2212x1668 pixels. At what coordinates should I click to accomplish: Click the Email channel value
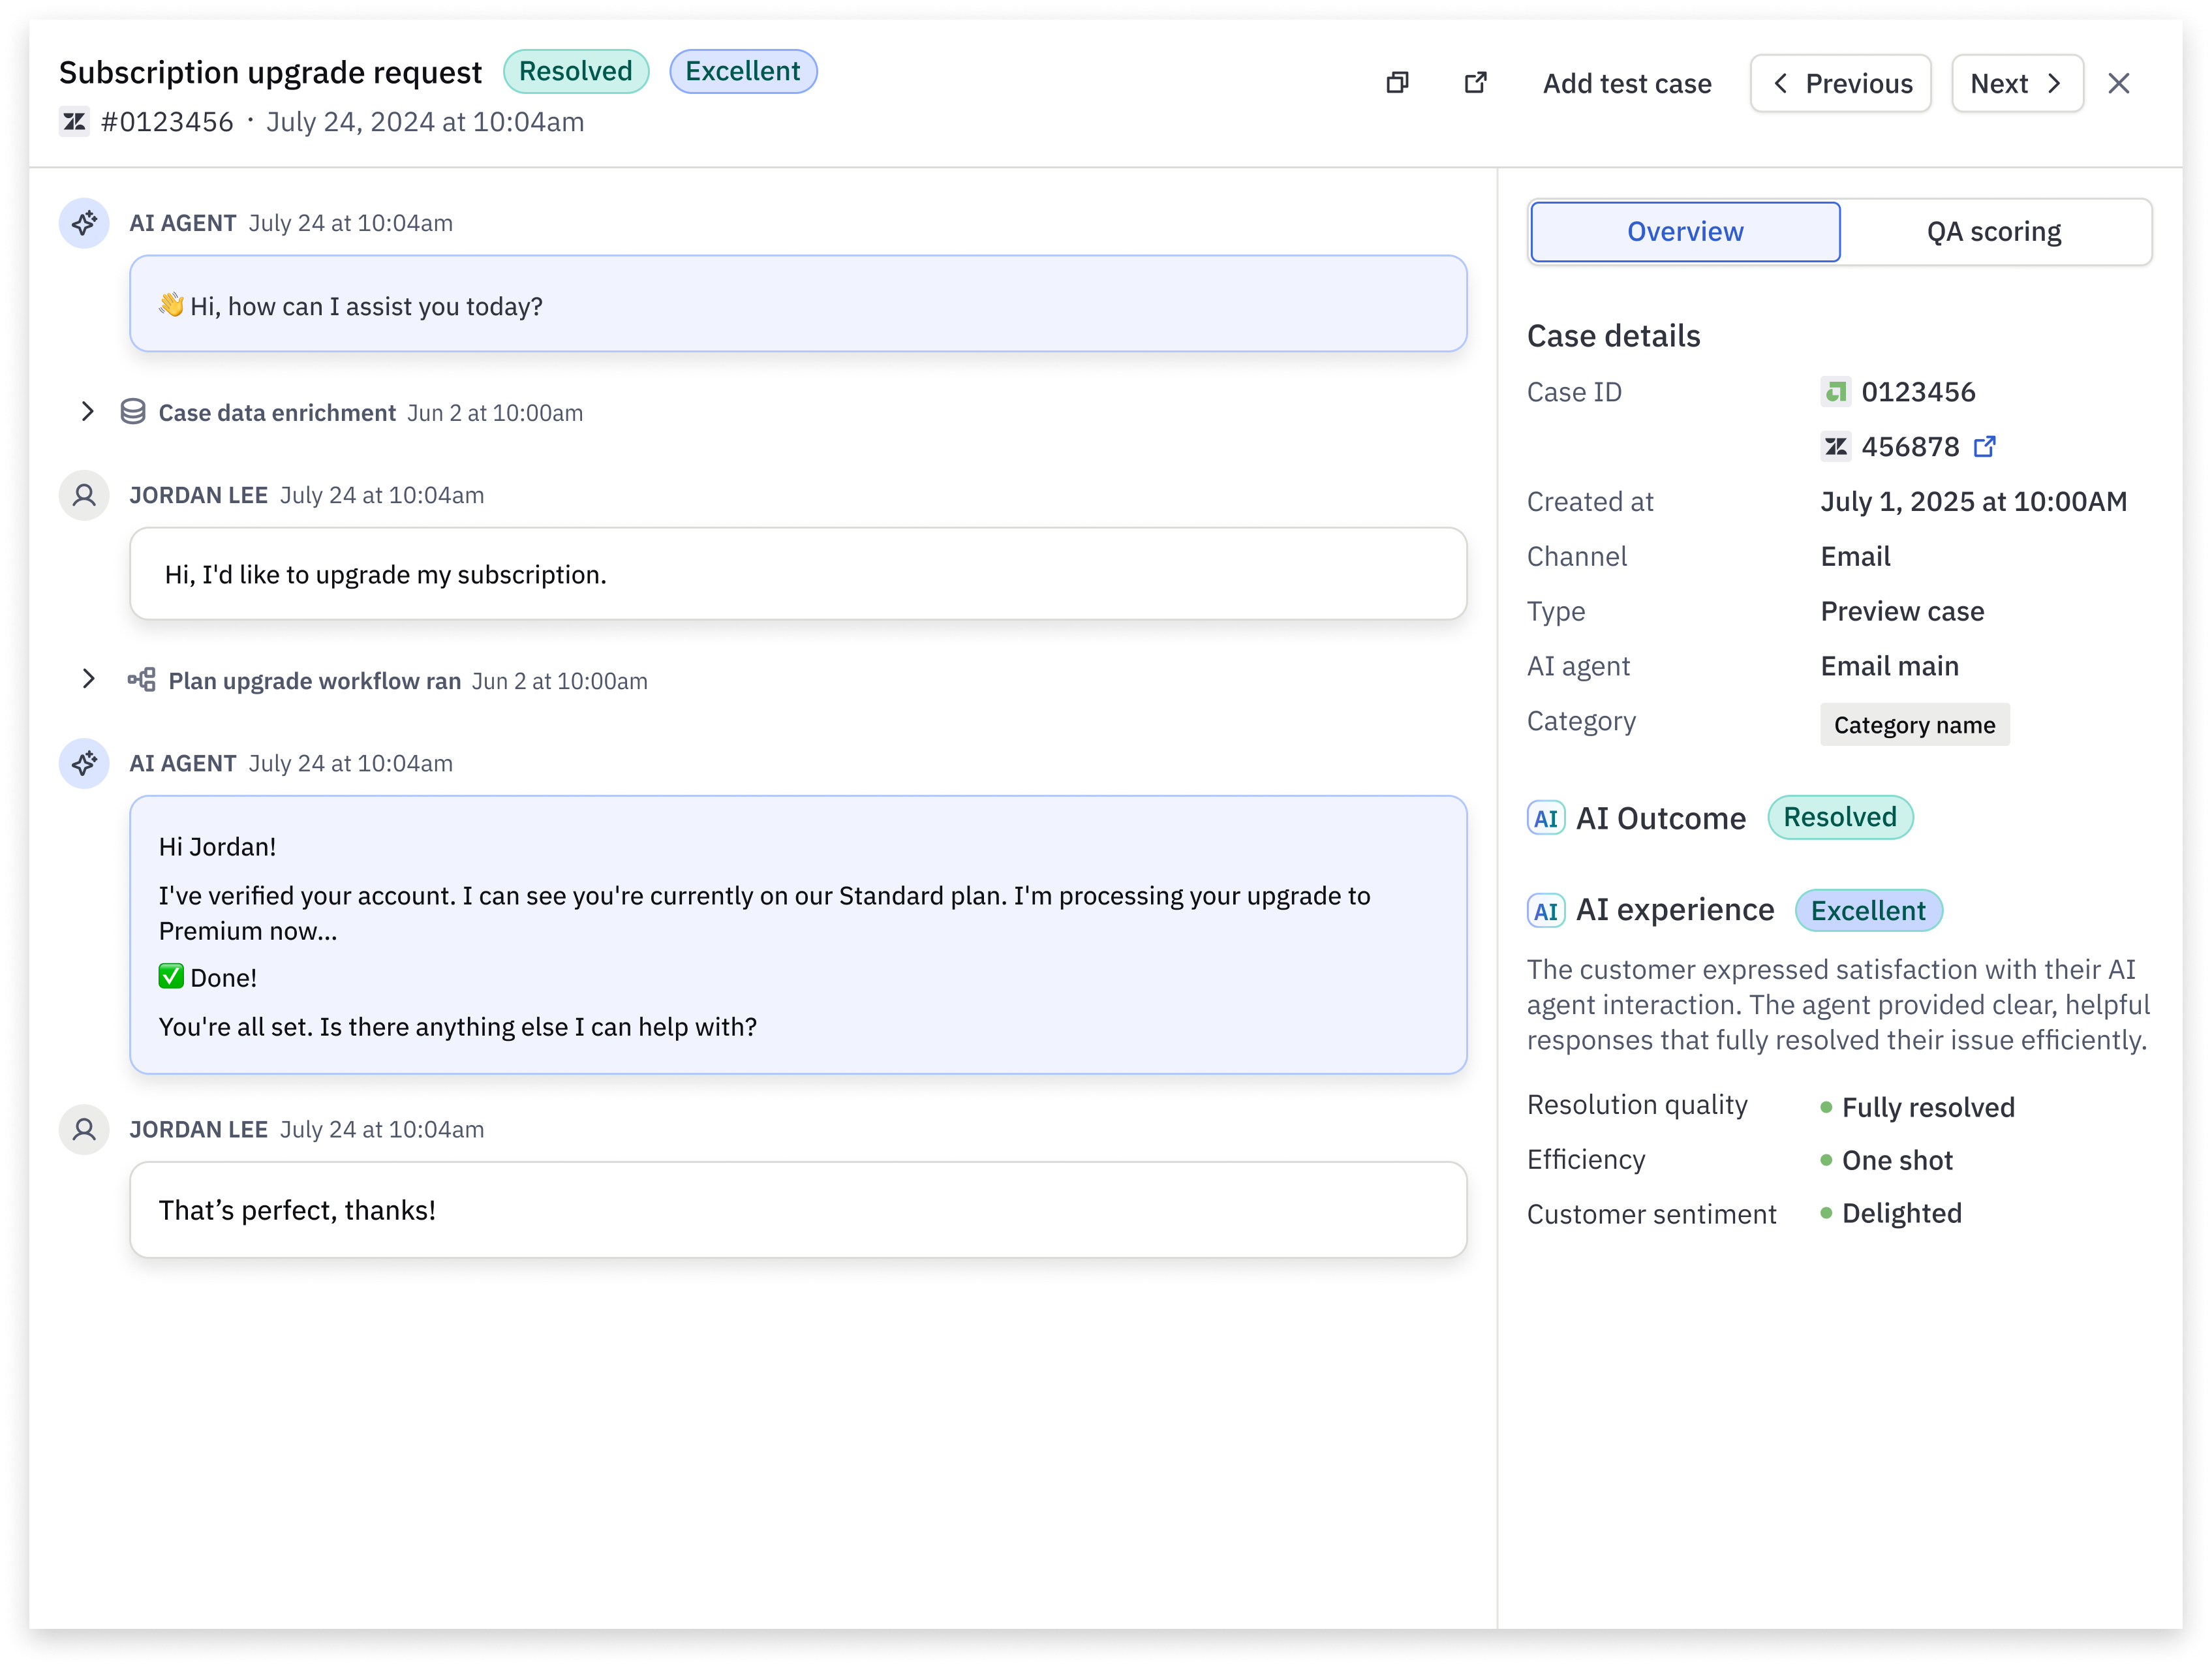(1855, 556)
